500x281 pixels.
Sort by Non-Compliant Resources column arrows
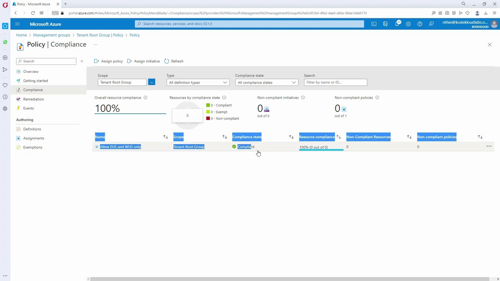point(409,137)
